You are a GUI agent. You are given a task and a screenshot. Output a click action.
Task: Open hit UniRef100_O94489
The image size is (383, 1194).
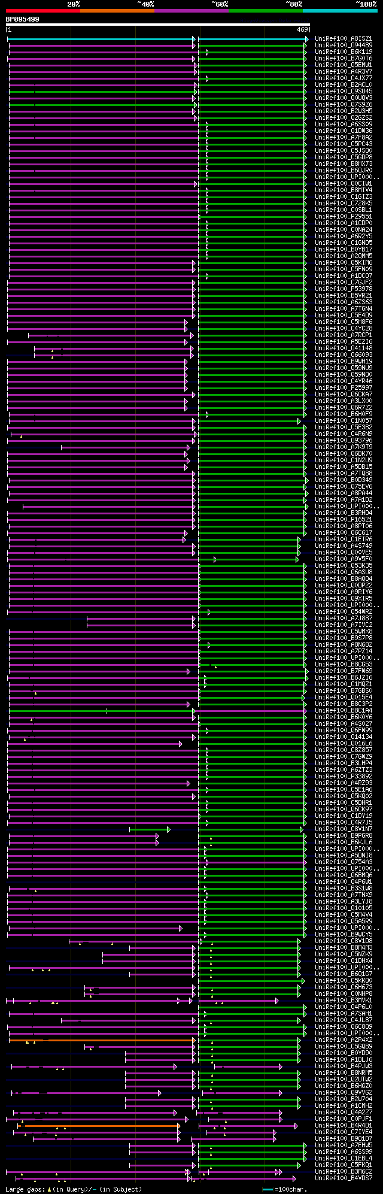coord(344,45)
